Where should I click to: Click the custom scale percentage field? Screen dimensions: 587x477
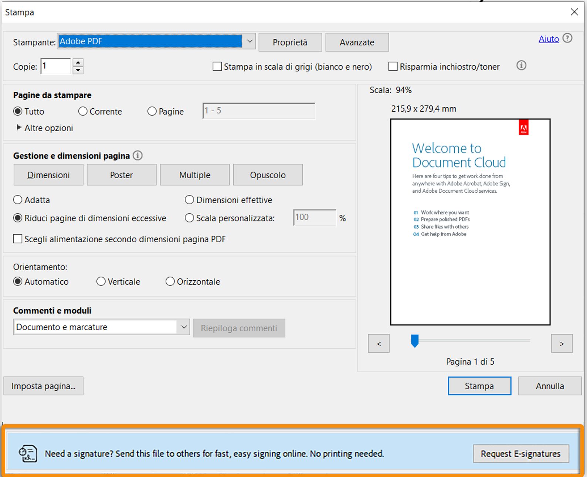pyautogui.click(x=315, y=218)
